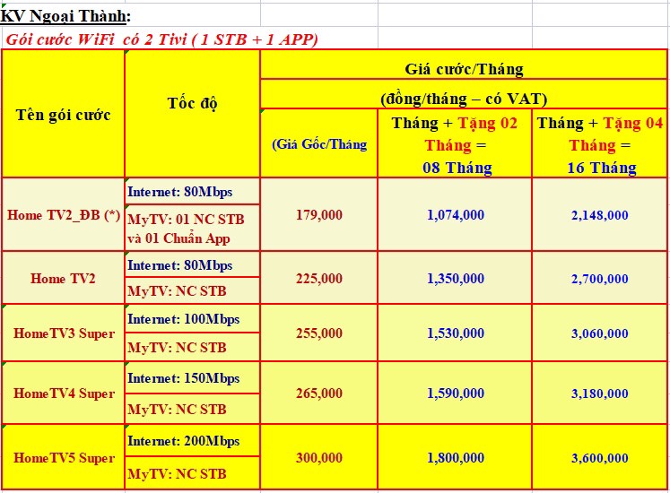The width and height of the screenshot is (670, 493).
Task: Select the '16 Tháng' column header
Action: click(x=599, y=145)
